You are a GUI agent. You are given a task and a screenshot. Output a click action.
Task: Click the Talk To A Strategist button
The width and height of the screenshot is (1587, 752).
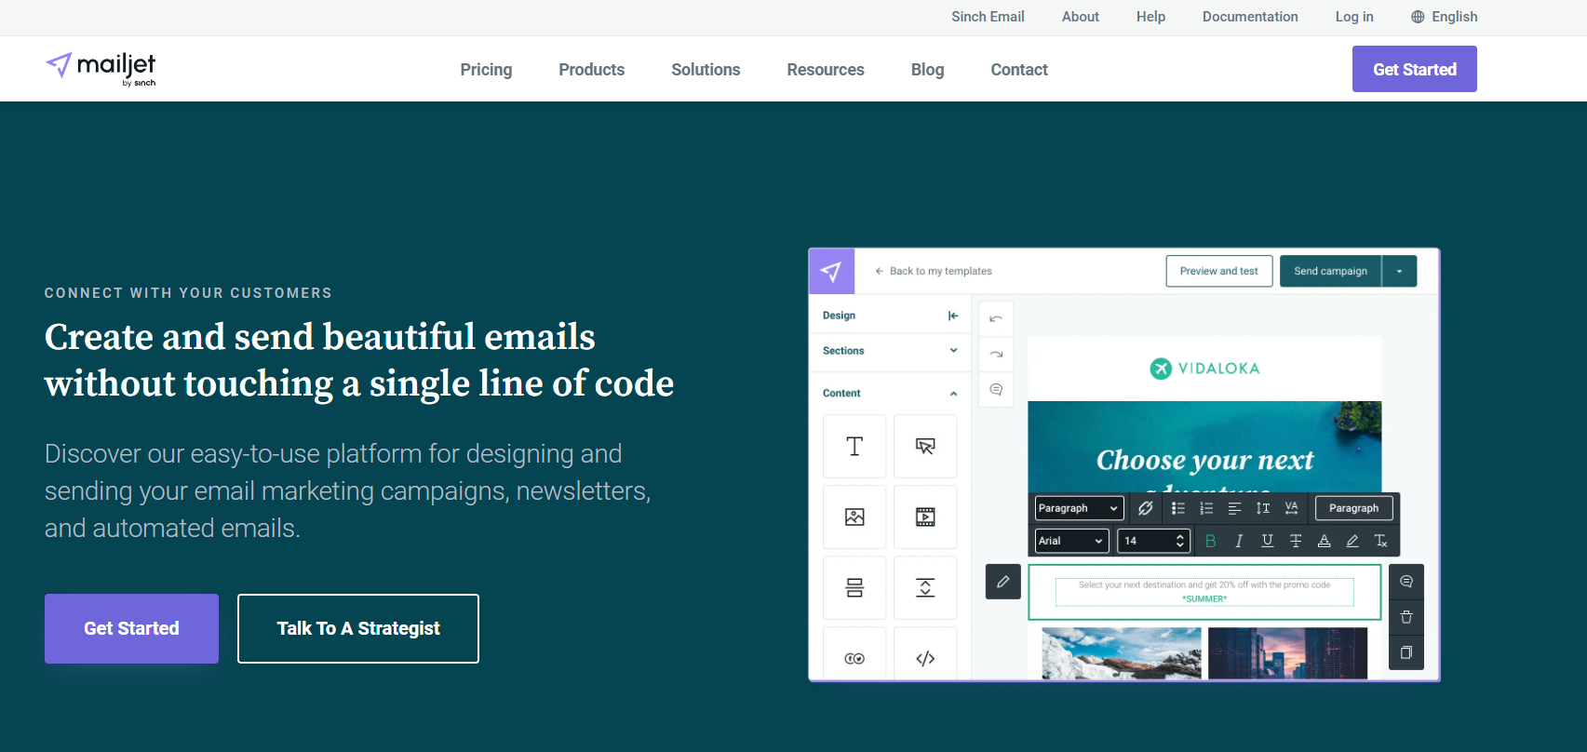[358, 629]
